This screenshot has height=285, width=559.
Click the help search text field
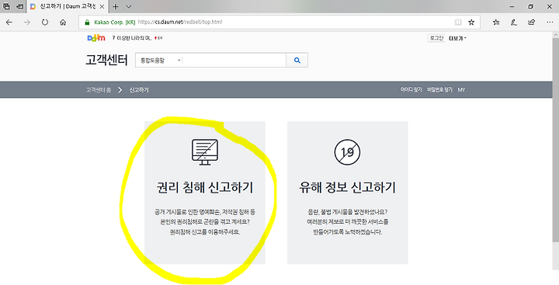tap(234, 61)
